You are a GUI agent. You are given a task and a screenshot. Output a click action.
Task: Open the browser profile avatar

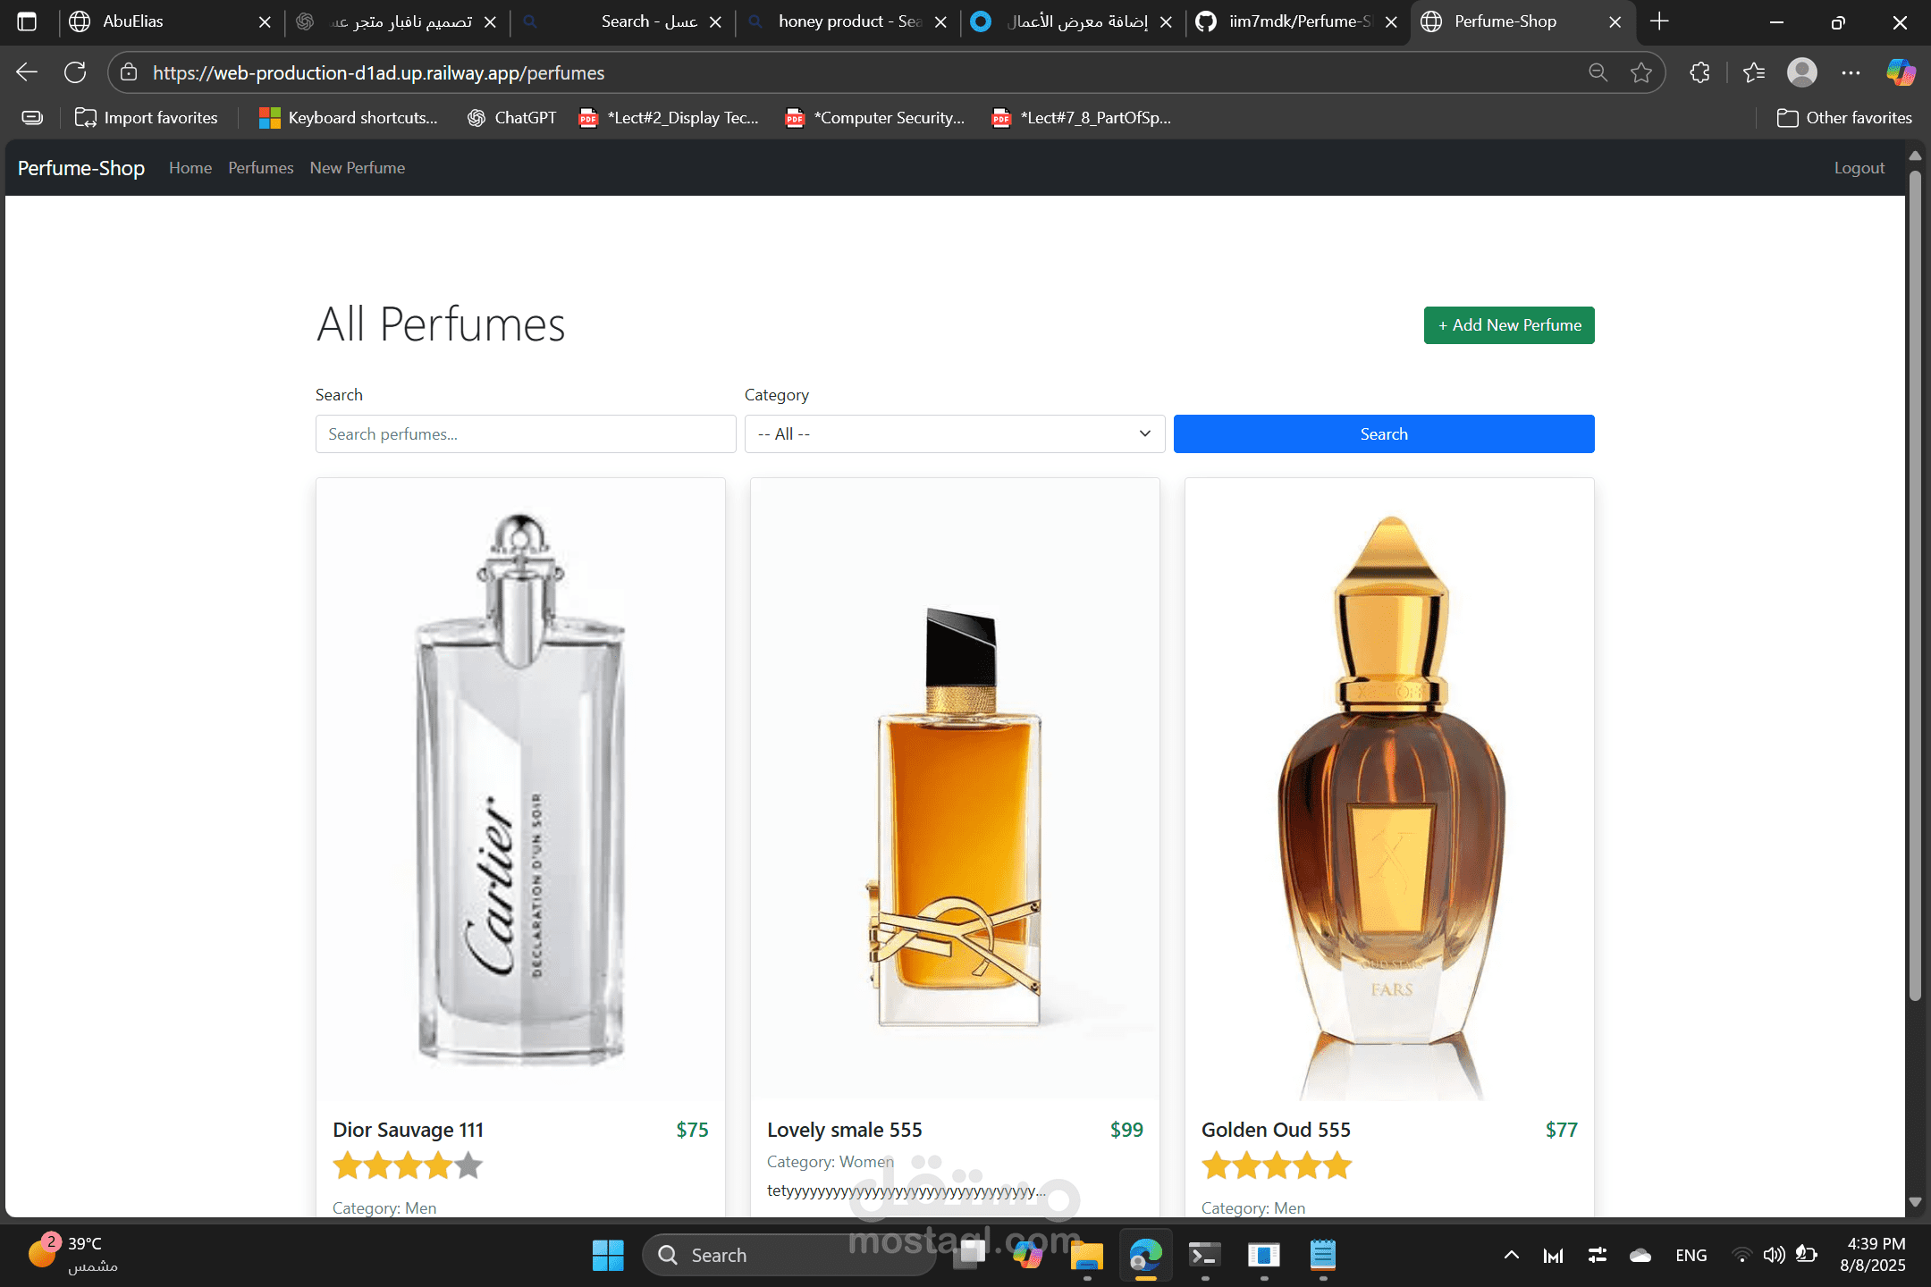(x=1802, y=72)
